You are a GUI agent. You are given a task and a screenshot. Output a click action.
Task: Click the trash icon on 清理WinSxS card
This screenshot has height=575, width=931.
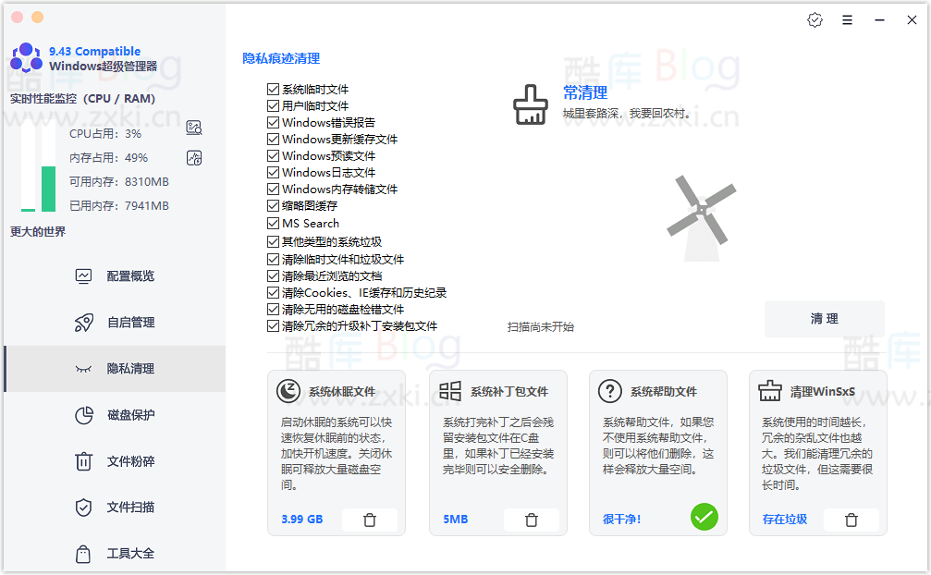click(x=852, y=520)
